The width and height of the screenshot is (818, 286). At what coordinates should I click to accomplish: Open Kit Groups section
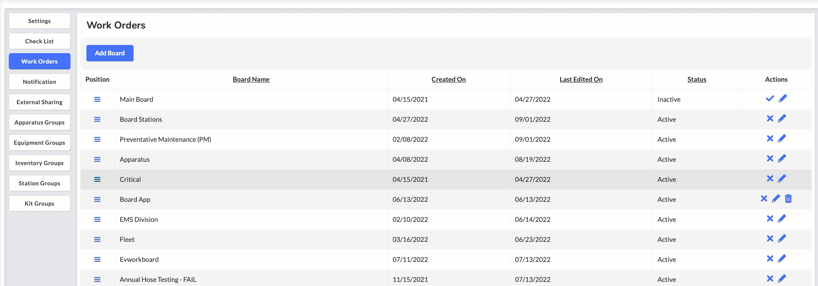(40, 203)
